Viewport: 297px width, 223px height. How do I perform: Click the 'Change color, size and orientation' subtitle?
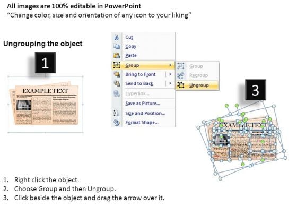click(99, 15)
